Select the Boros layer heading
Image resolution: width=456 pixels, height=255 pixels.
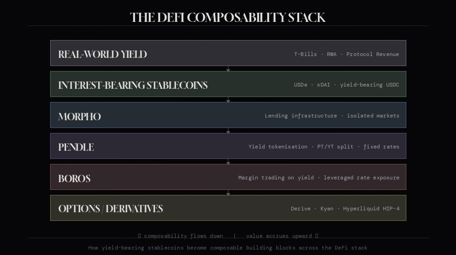(74, 178)
